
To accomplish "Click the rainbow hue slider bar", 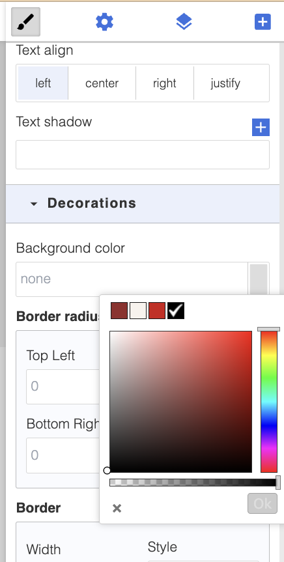I will pos(269,401).
